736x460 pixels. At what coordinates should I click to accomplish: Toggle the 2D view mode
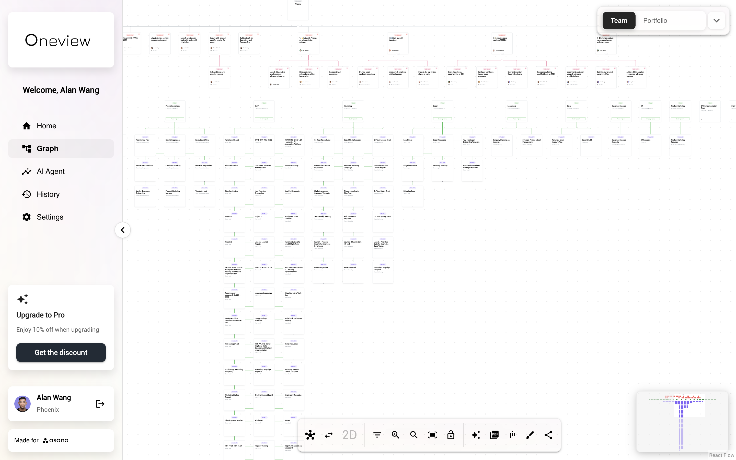click(x=349, y=434)
